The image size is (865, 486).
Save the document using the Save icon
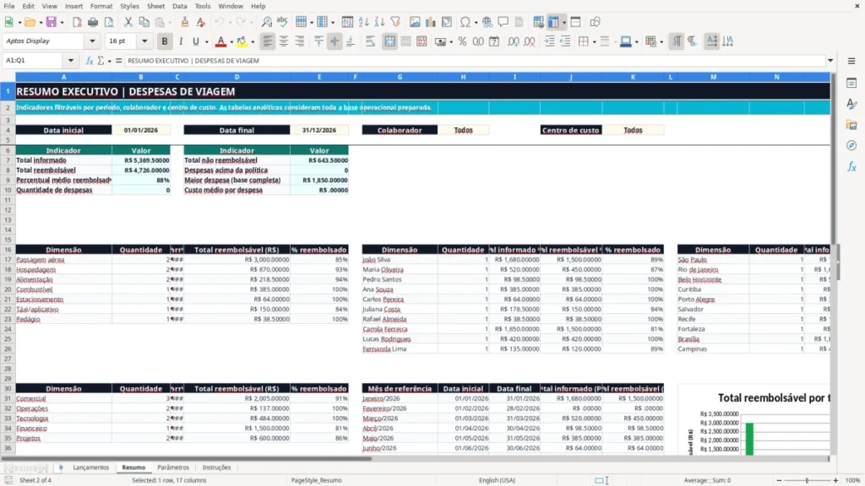52,22
